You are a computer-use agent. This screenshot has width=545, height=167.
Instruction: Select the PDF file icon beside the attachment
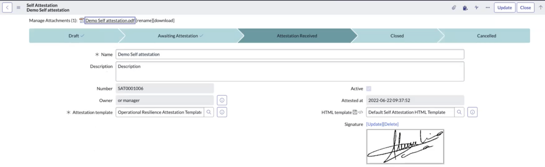(x=82, y=21)
